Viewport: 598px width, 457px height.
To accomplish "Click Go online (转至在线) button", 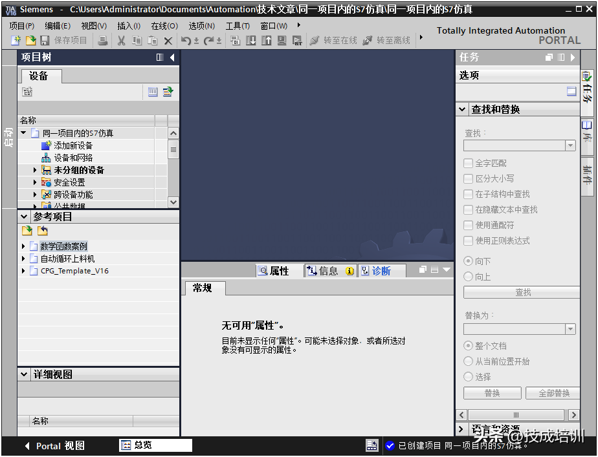I will coord(333,40).
